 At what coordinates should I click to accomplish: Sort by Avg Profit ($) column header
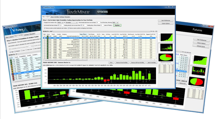click(x=123, y=34)
